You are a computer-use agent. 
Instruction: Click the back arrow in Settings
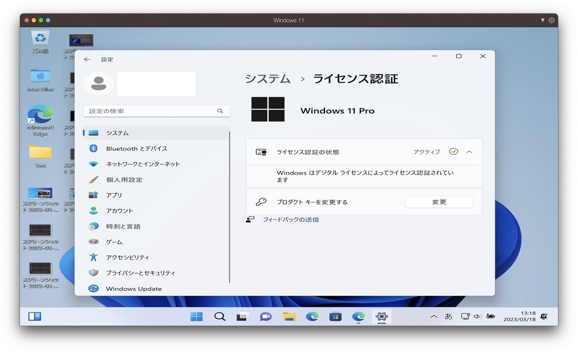pos(87,59)
